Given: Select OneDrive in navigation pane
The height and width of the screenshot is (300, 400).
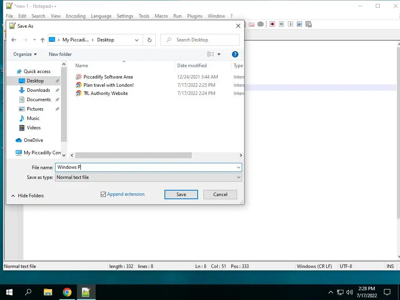Looking at the screenshot, I should coord(34,140).
